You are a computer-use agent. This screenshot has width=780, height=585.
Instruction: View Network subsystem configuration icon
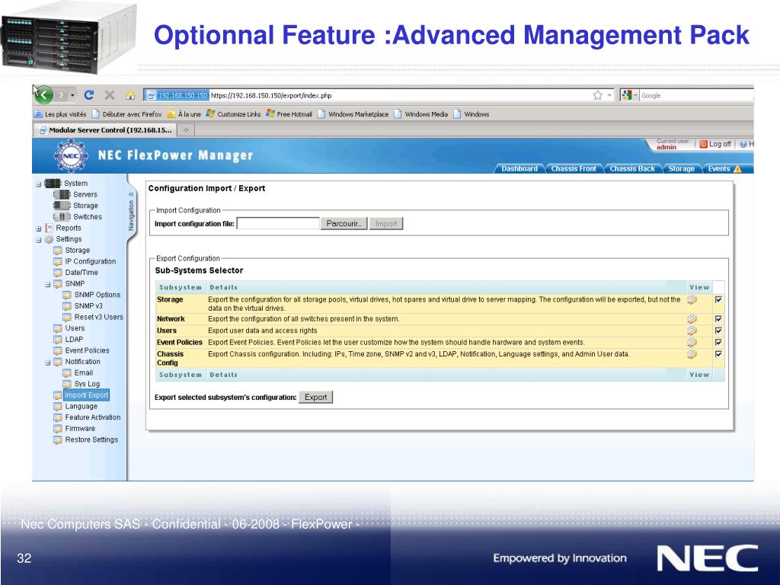[x=692, y=319]
